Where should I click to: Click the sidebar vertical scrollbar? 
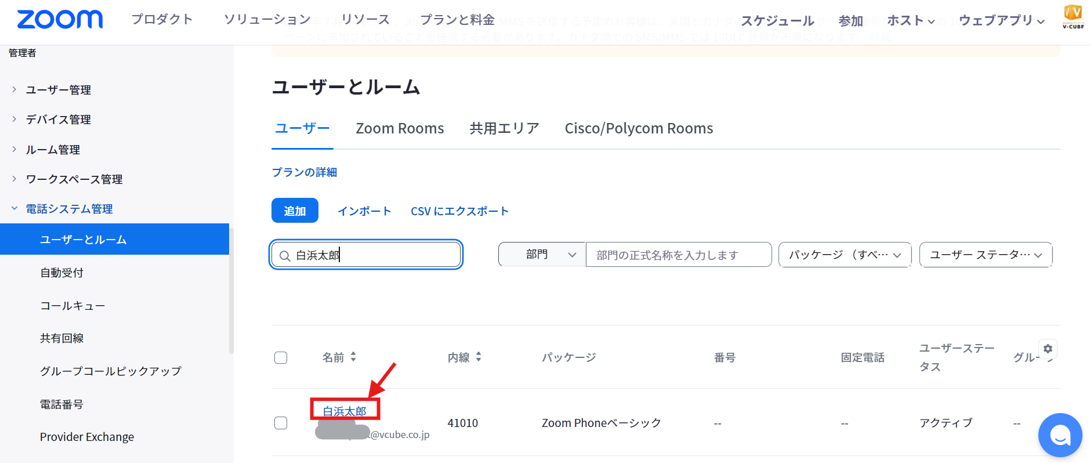pos(231,290)
